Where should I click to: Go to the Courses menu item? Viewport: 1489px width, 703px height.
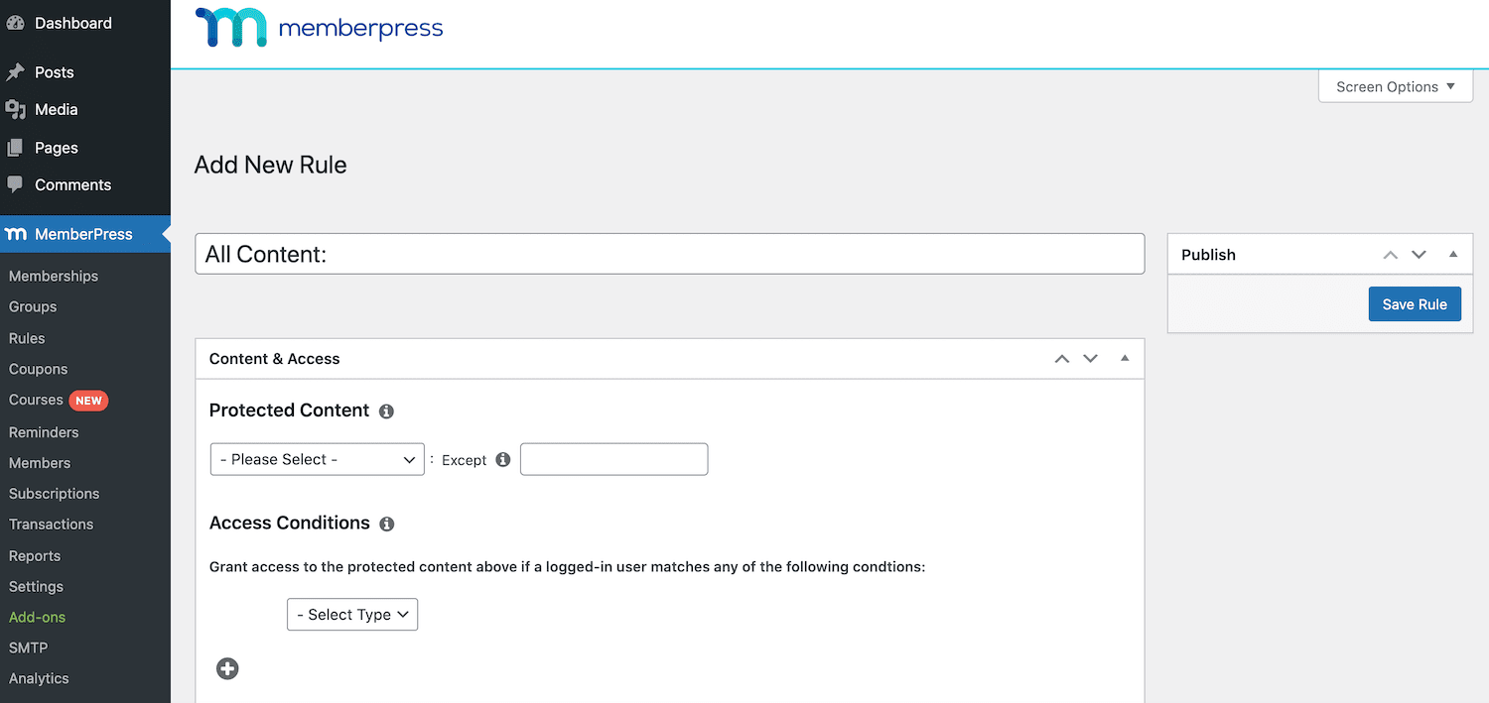36,400
